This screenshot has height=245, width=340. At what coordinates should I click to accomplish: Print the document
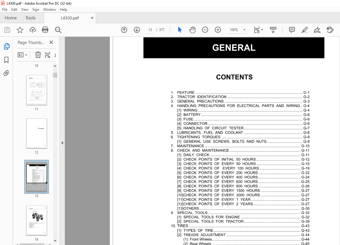point(45,30)
